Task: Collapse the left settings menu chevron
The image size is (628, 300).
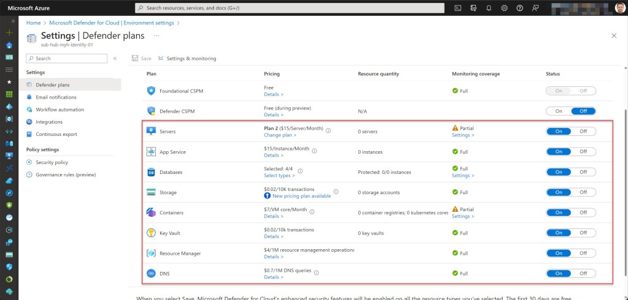Action: (115, 58)
